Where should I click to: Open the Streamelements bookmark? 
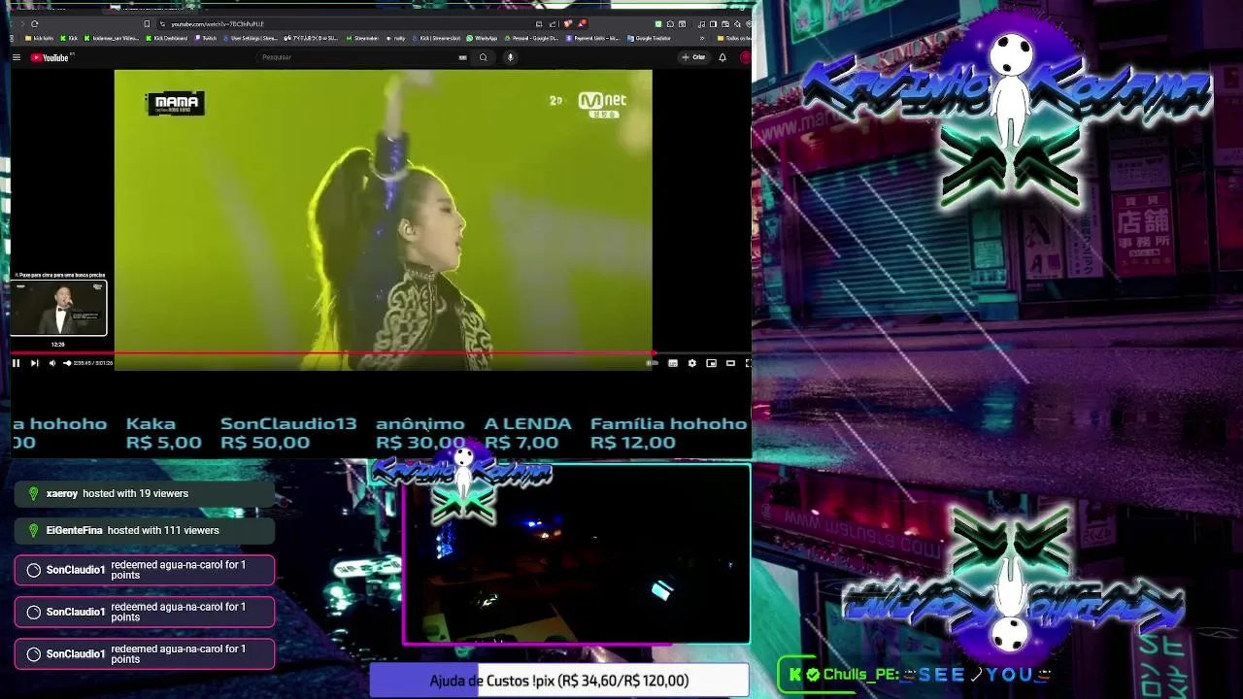[x=362, y=38]
